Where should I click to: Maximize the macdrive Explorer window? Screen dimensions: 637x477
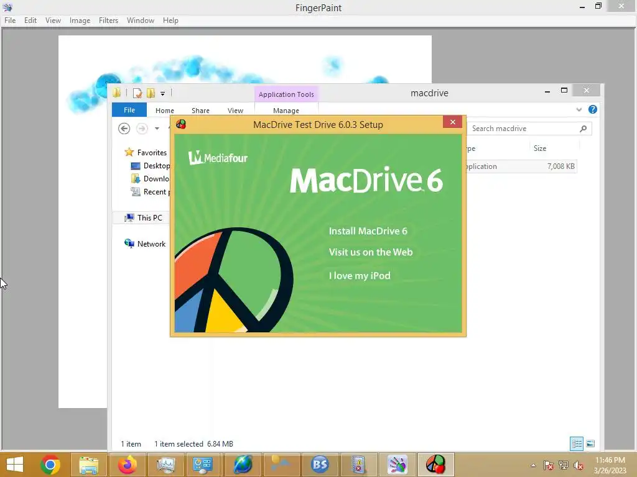(564, 91)
